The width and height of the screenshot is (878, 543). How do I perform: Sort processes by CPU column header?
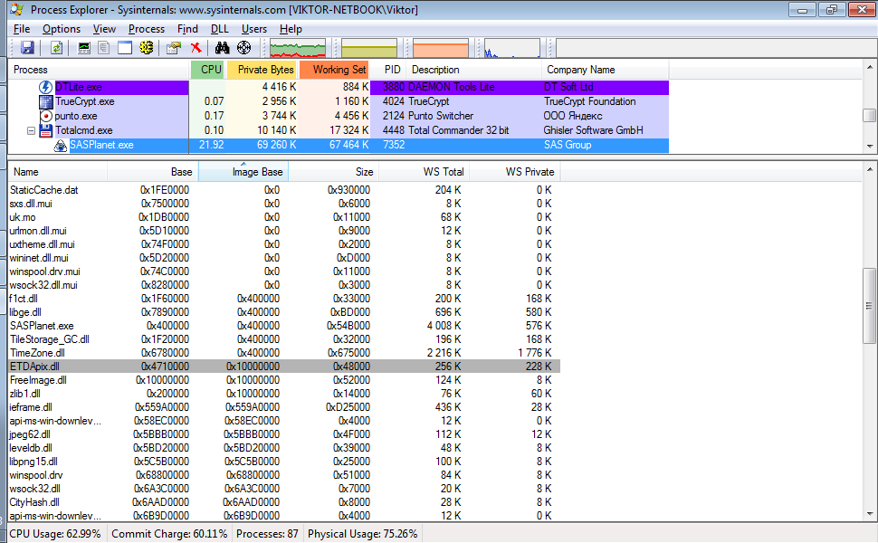tap(210, 70)
